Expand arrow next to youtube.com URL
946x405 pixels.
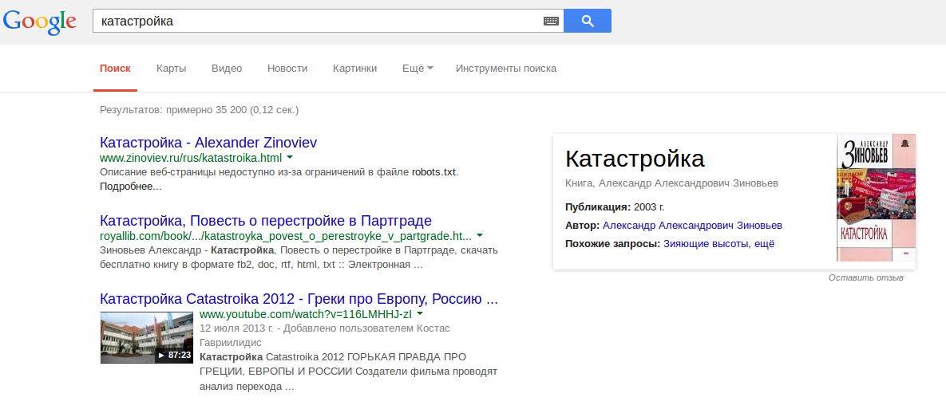tap(420, 314)
